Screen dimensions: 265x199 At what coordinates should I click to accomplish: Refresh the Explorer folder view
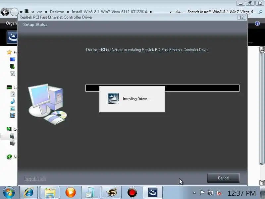(178, 12)
